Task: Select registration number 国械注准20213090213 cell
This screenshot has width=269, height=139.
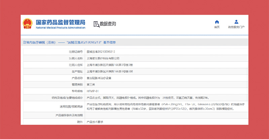Action: tap(101, 52)
